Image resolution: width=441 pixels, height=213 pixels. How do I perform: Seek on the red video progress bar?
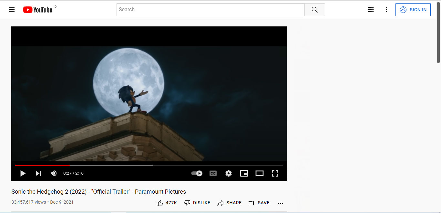click(149, 165)
